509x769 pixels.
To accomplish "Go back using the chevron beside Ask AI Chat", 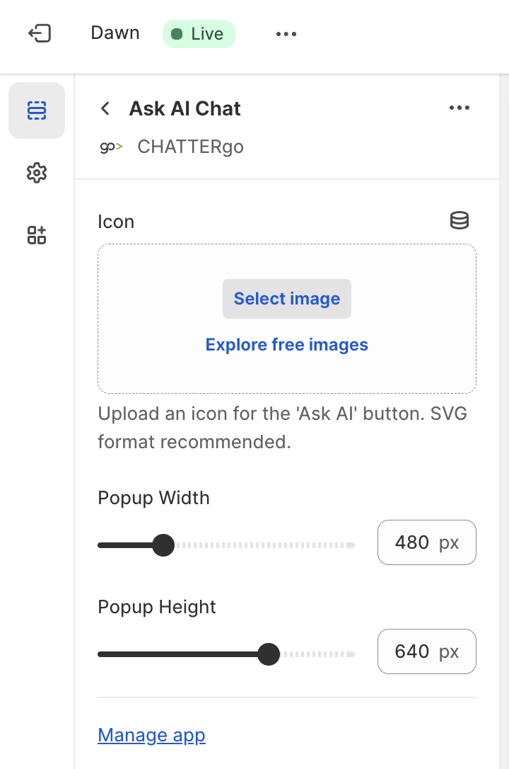I will (x=105, y=108).
